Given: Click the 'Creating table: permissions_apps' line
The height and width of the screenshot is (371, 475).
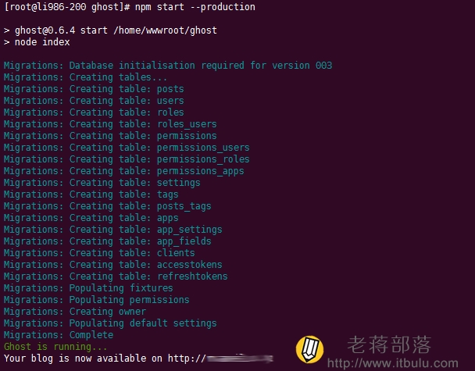Looking at the screenshot, I should tap(124, 171).
